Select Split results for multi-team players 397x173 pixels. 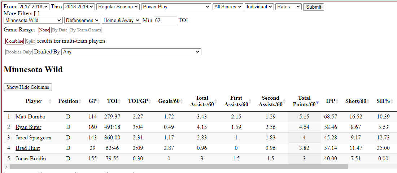tap(30, 41)
